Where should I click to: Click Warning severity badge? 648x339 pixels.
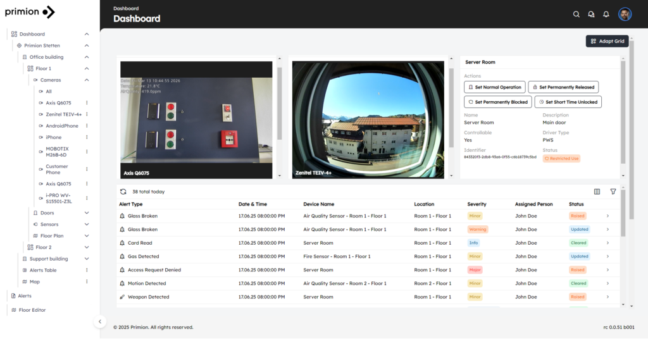477,229
